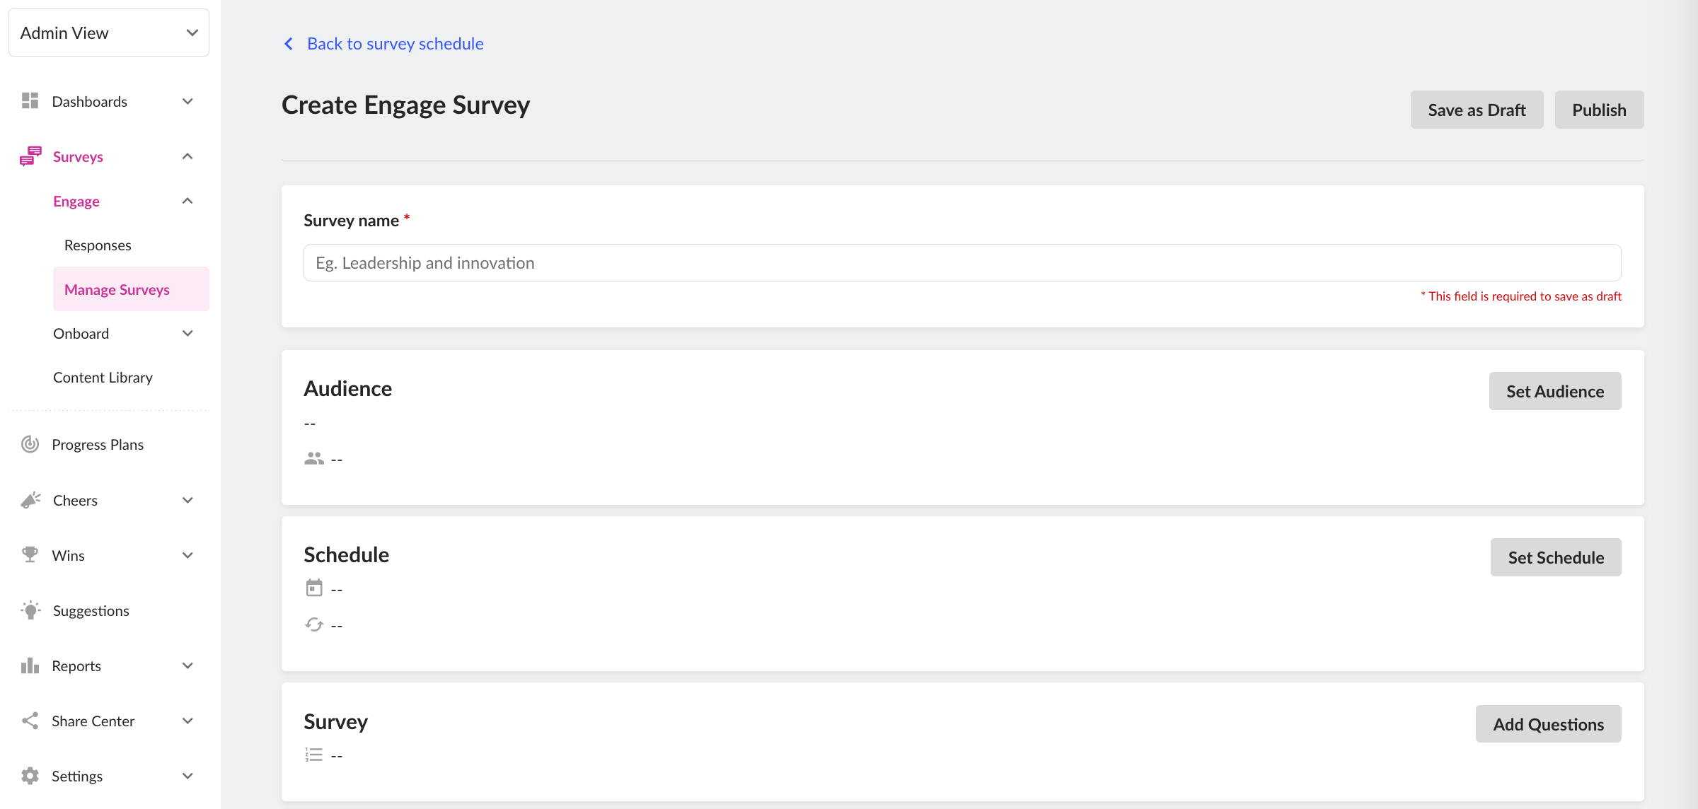Click the required field warning text
Screen dimensions: 1698x809
coord(1521,296)
